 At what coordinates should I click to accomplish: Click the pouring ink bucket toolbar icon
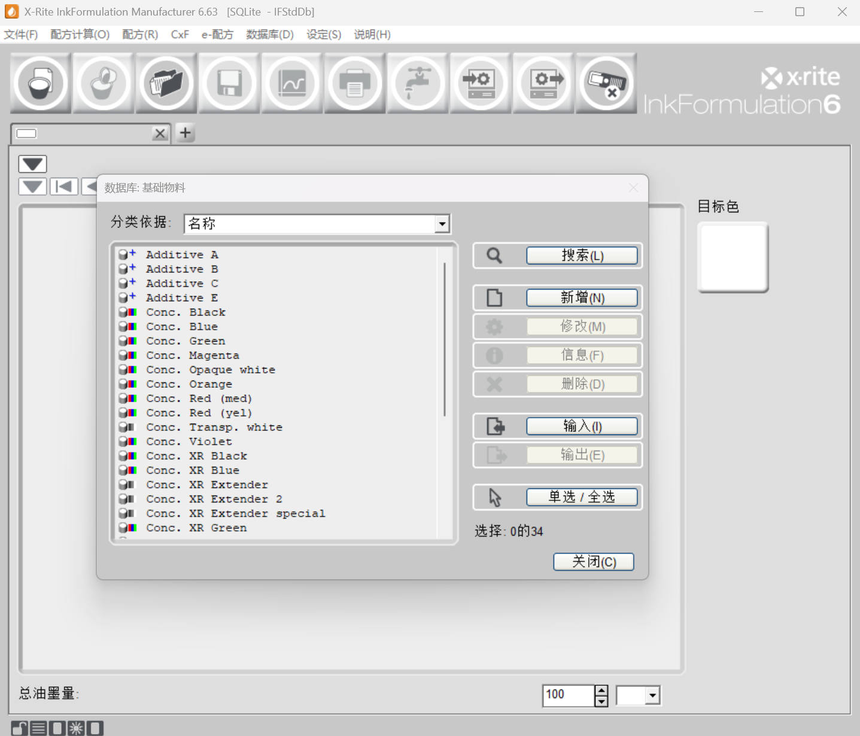coord(104,83)
